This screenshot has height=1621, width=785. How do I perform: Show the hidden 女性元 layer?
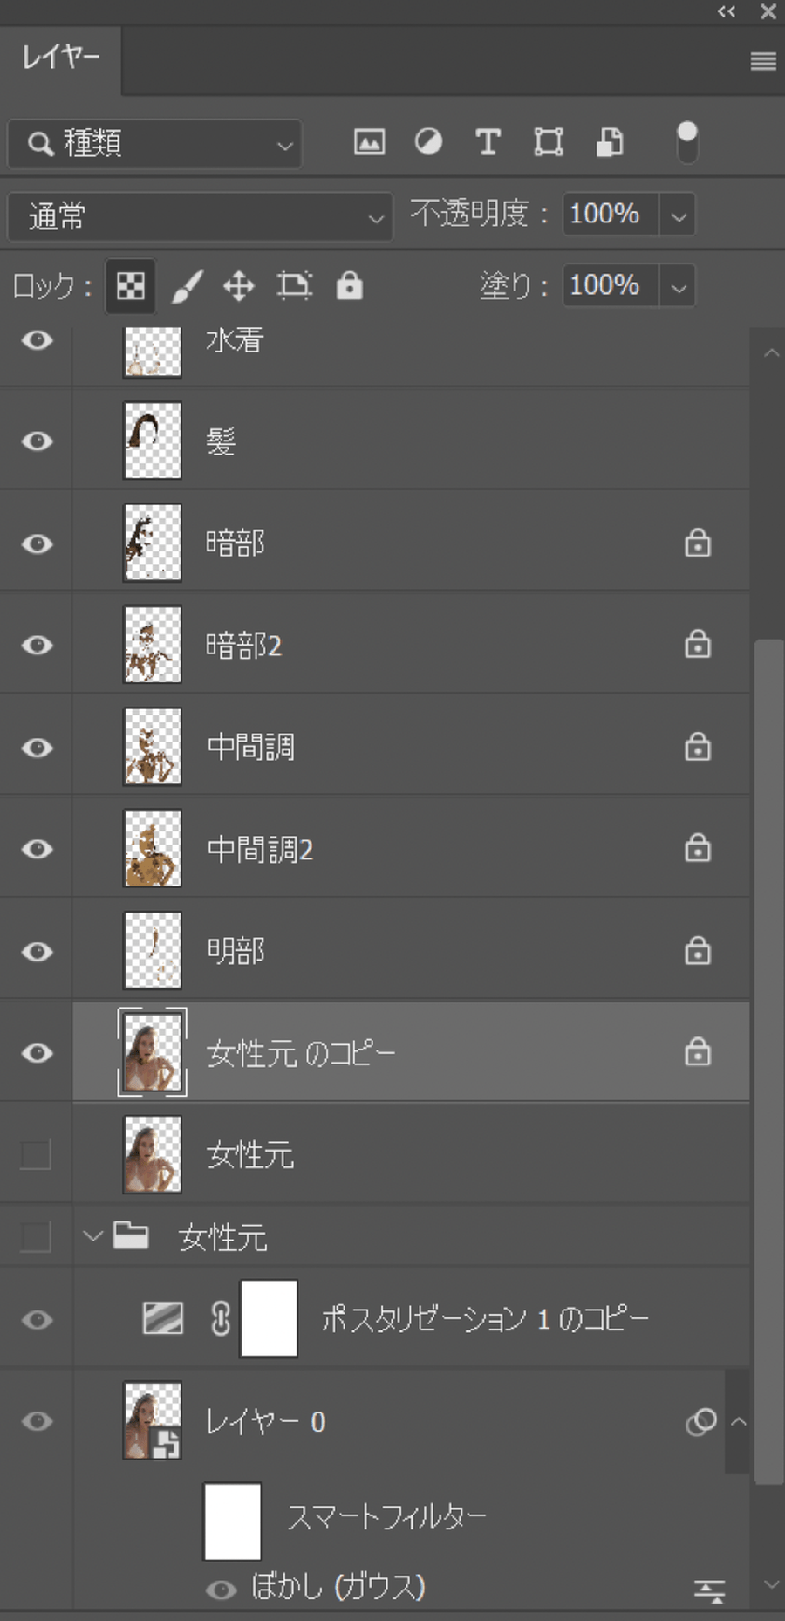tap(36, 1154)
